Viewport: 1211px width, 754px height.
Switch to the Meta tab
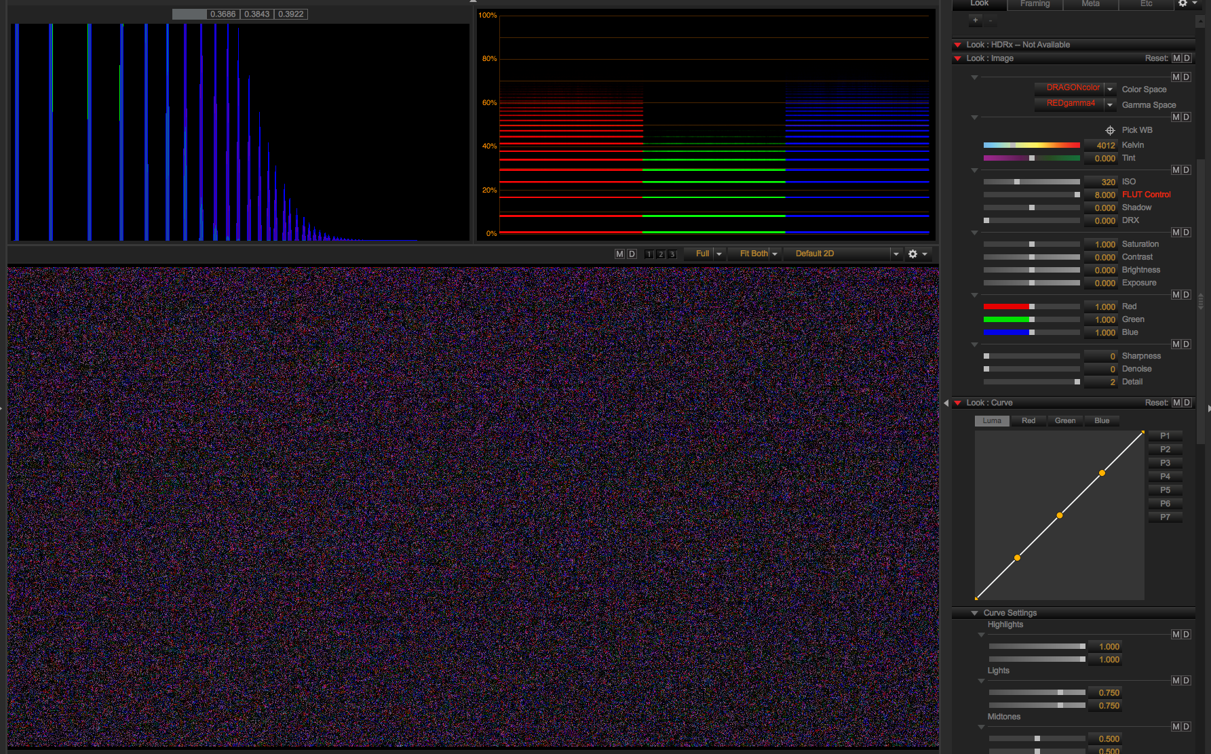click(1091, 4)
